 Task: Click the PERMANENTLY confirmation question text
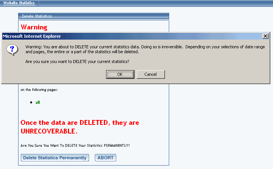[75, 146]
